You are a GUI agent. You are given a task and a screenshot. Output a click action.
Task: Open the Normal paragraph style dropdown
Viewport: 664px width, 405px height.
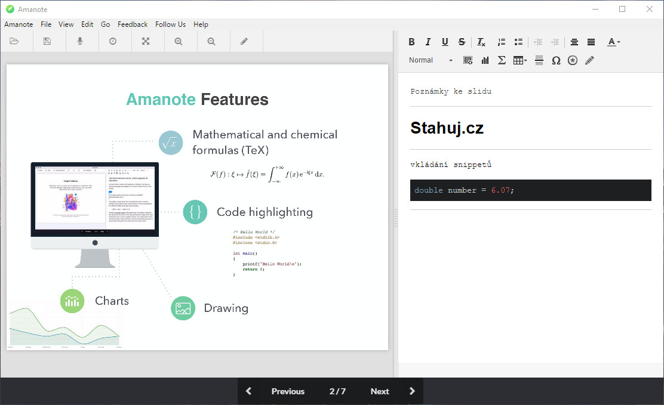(x=431, y=60)
